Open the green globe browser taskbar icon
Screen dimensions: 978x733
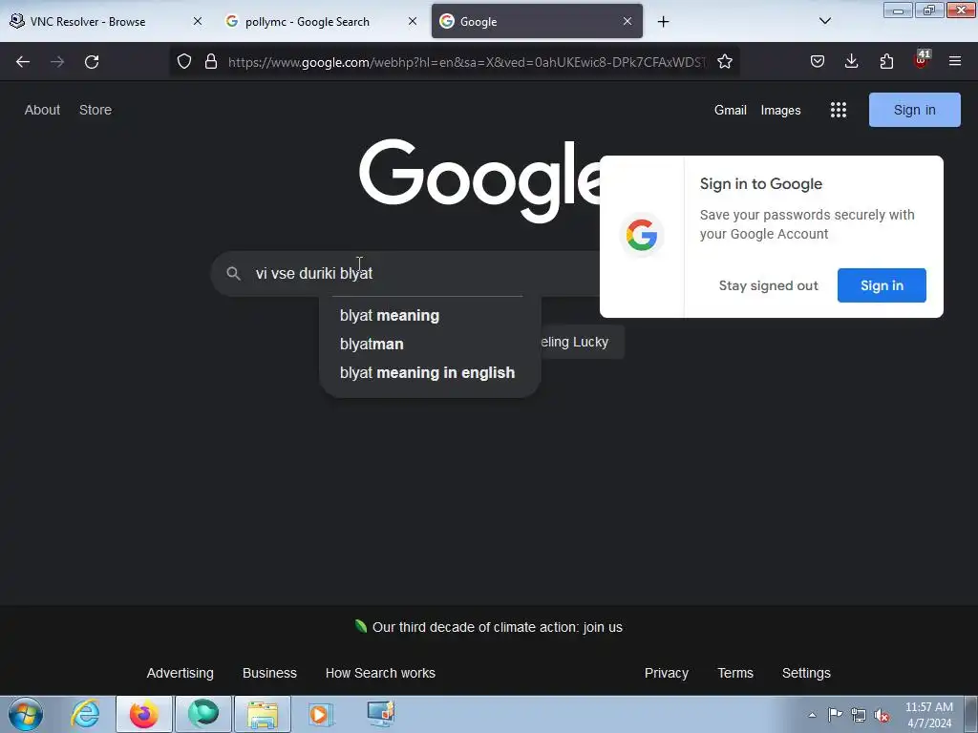202,714
